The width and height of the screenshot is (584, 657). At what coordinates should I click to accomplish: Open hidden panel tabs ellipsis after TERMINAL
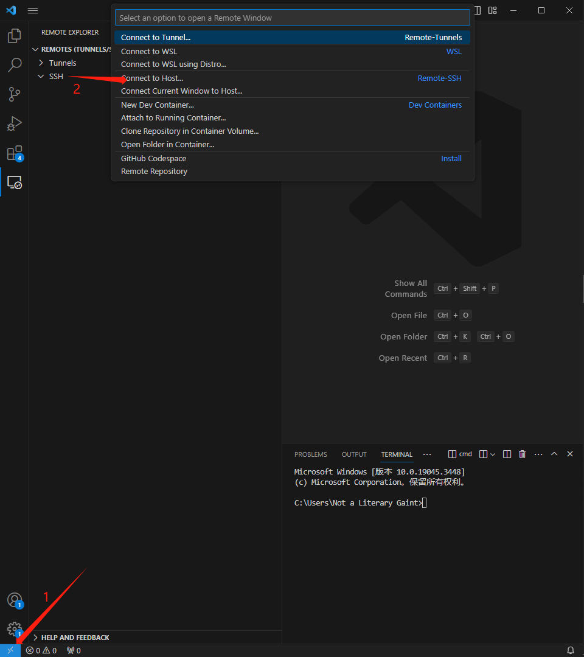tap(427, 454)
